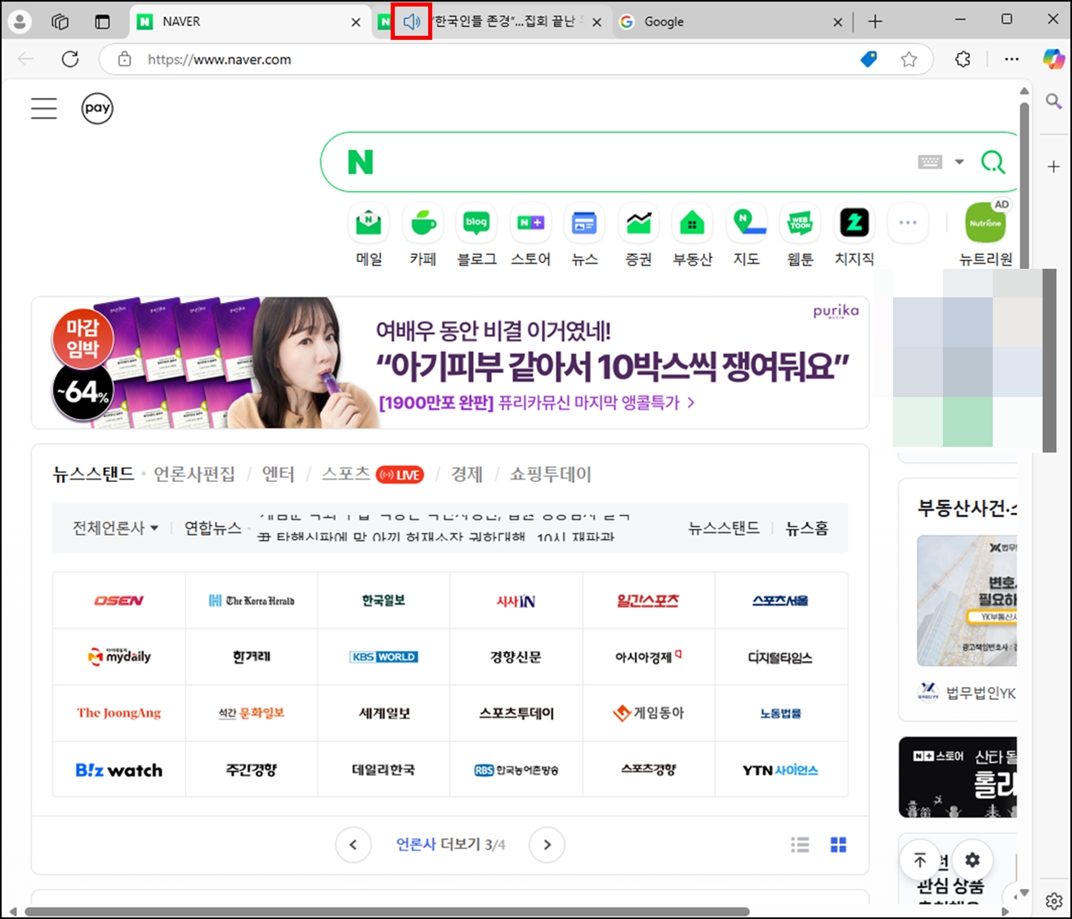
Task: Open the 메일 shortcut icon
Action: [x=369, y=222]
